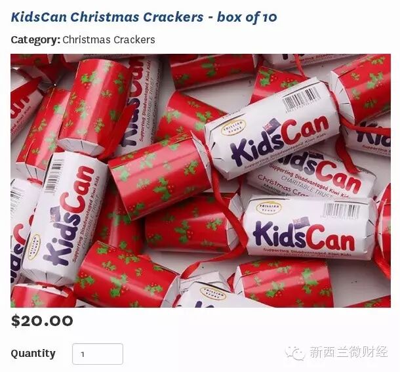Viewport: 400px width, 372px height.
Task: Click the gold oval seal on the lower-right cracker
Action: pyautogui.click(x=269, y=208)
